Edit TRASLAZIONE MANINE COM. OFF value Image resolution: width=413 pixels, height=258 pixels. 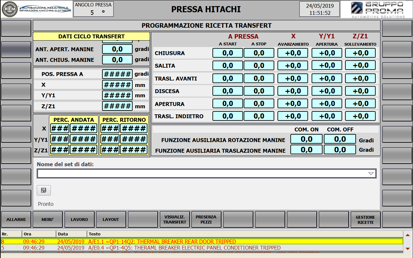(x=340, y=149)
